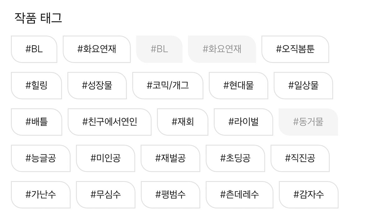This screenshot has height=224, width=375.
Task: Select the gray-filled #화요연재 tag
Action: tap(222, 49)
